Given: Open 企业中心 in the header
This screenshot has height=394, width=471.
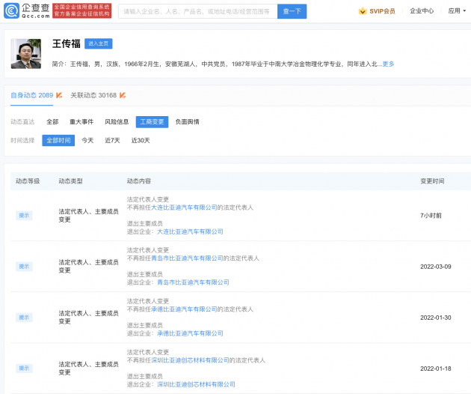Looking at the screenshot, I should tap(422, 10).
